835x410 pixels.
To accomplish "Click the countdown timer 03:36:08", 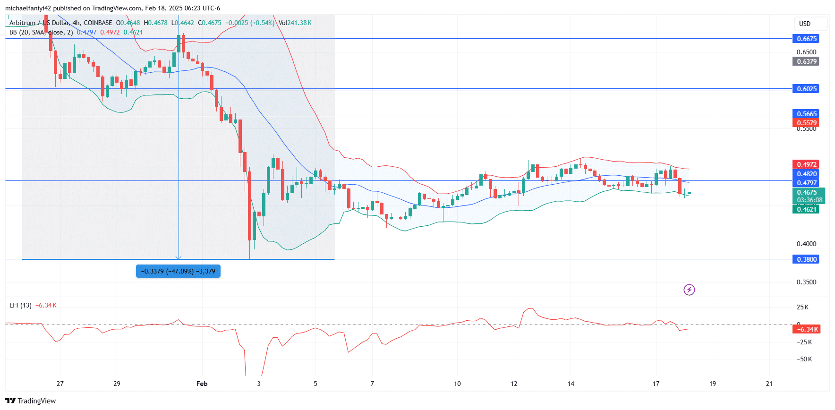I will pos(809,200).
